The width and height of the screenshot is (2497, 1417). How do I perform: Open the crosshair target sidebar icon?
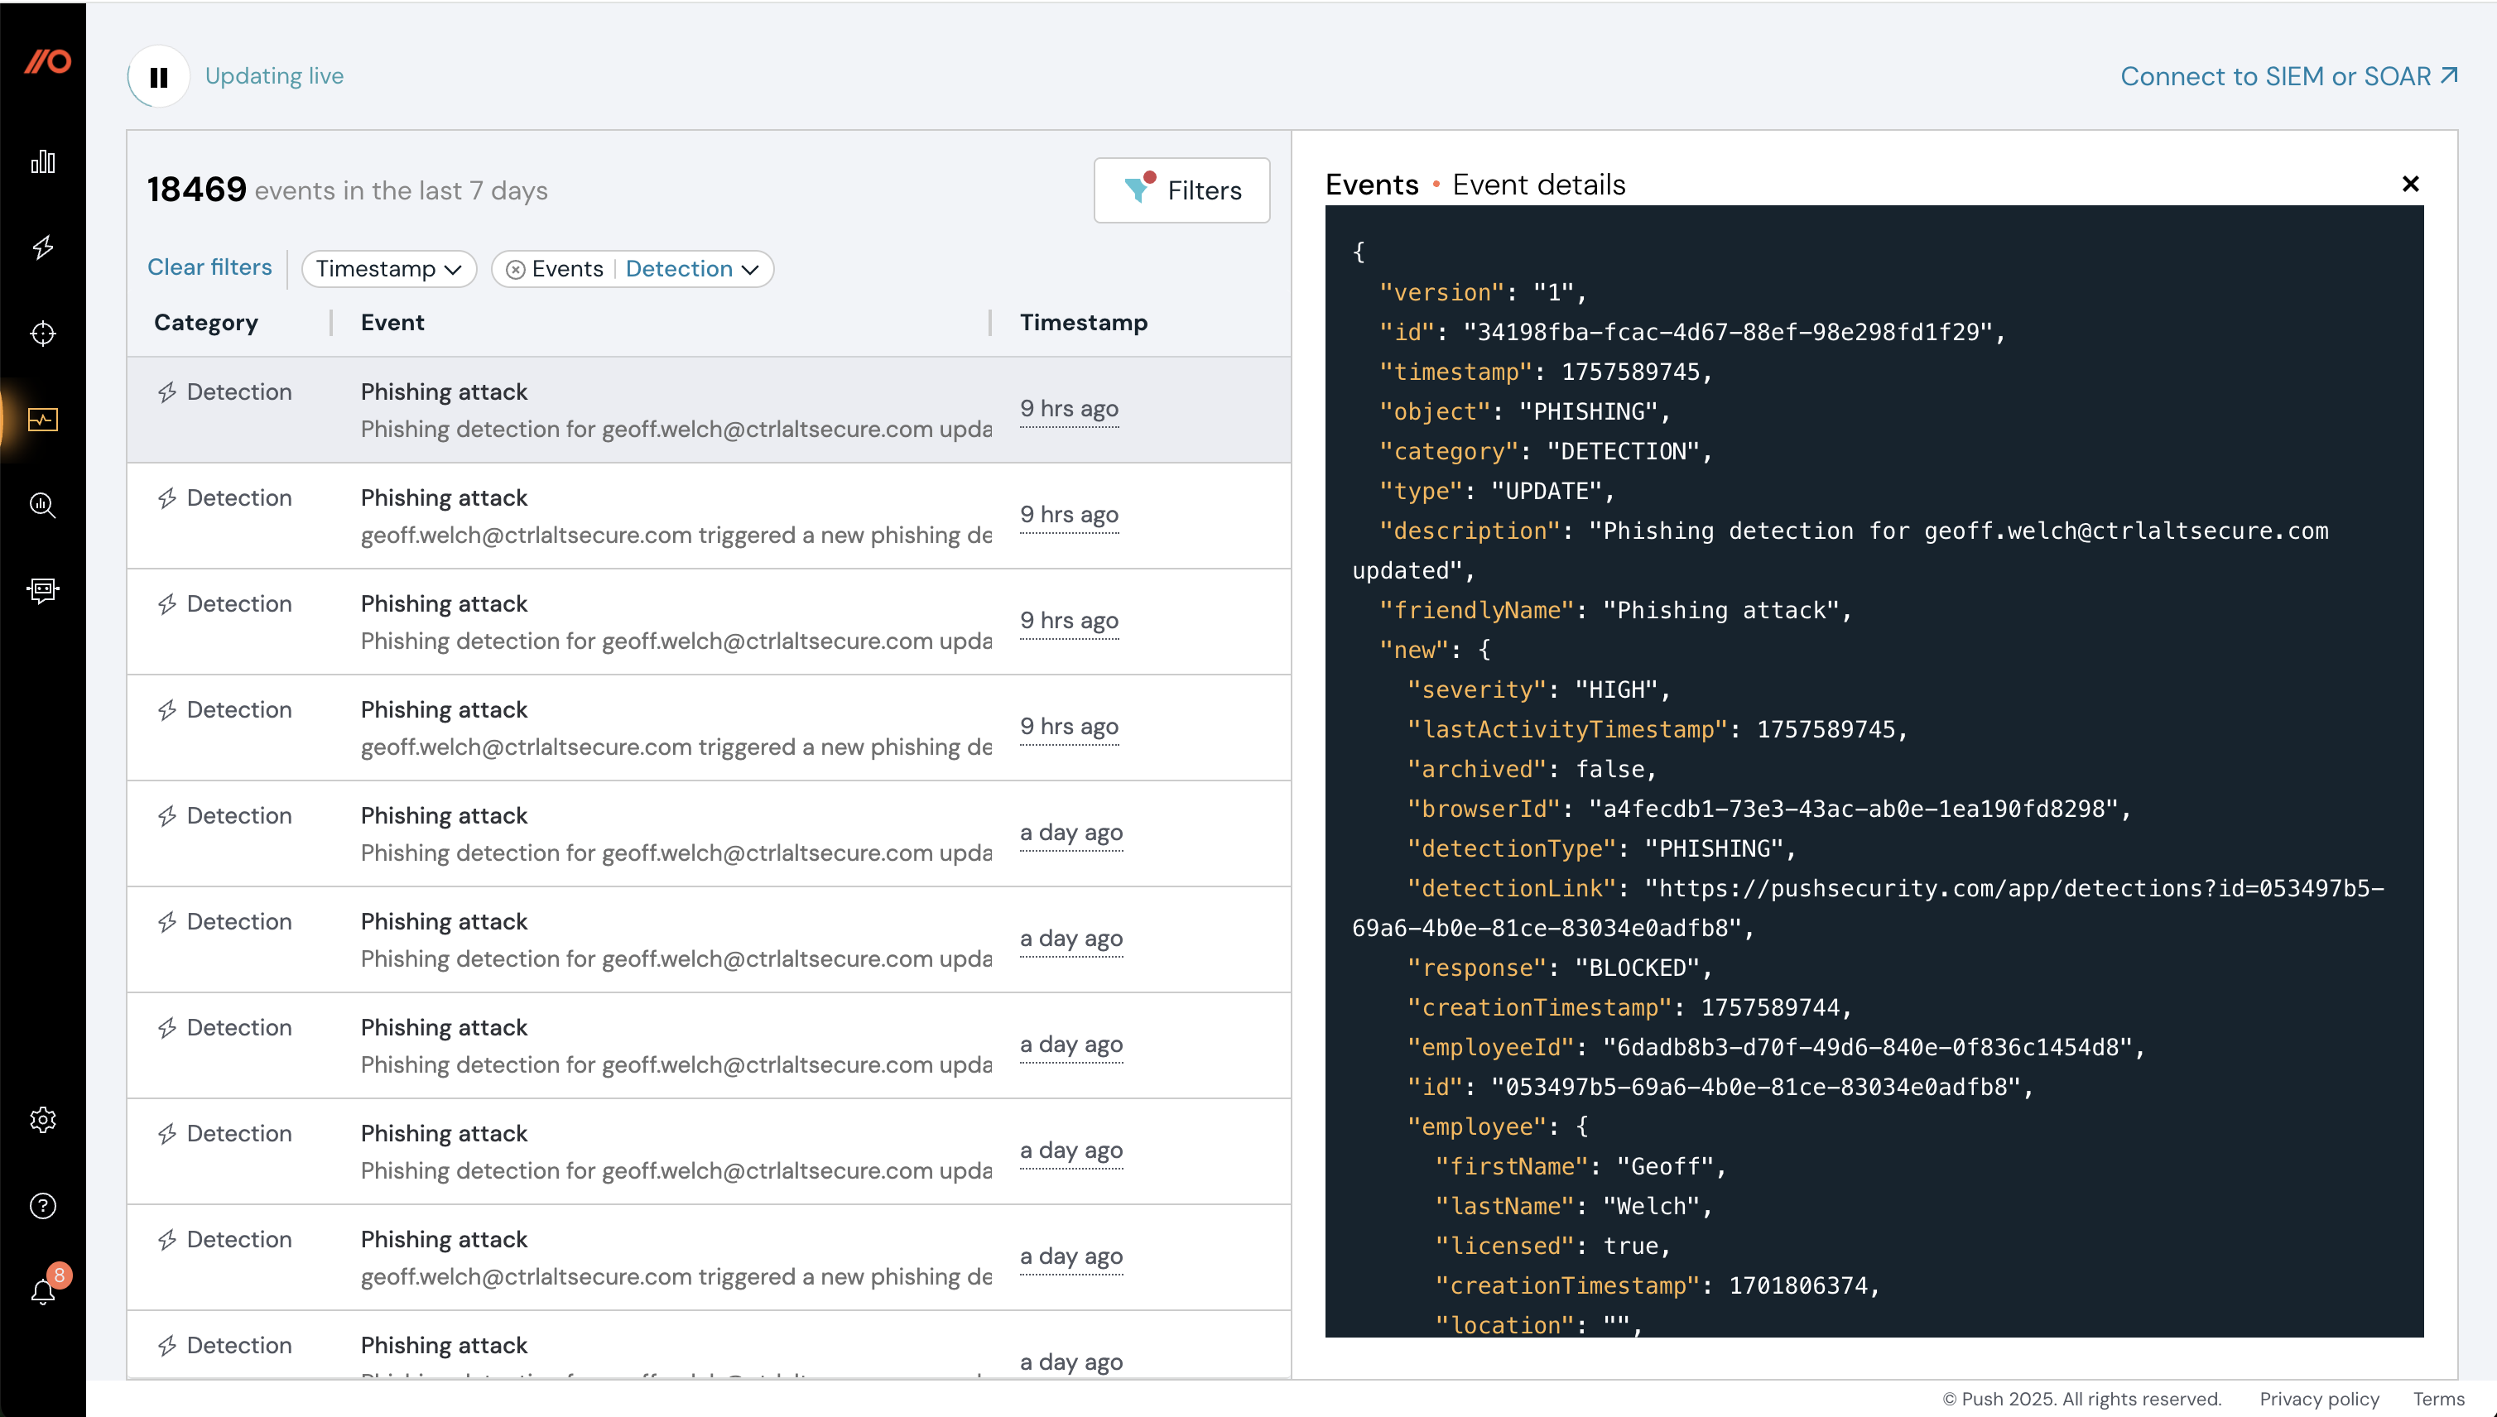(x=43, y=334)
